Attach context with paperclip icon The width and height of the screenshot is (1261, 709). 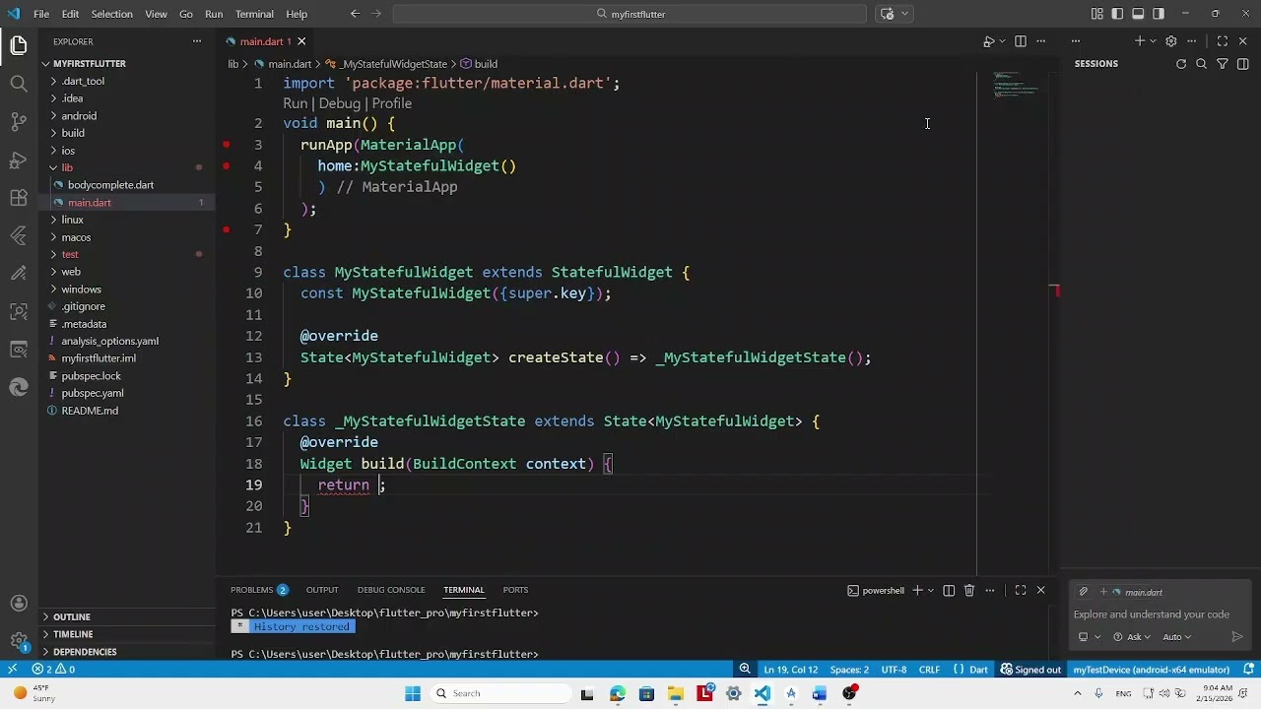[1083, 592]
